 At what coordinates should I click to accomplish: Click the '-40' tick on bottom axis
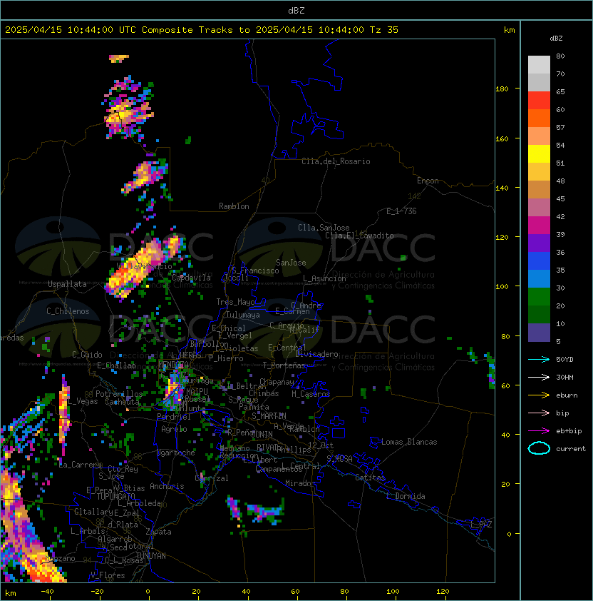(48, 592)
